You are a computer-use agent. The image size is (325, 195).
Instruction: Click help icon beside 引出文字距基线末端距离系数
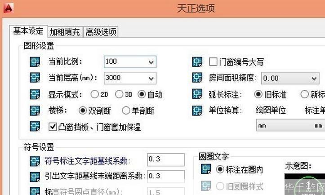[35, 177]
